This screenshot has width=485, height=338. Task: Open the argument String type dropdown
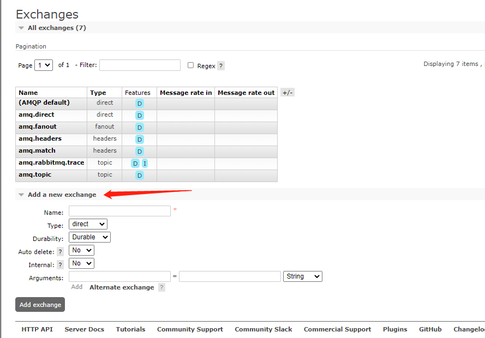point(302,276)
